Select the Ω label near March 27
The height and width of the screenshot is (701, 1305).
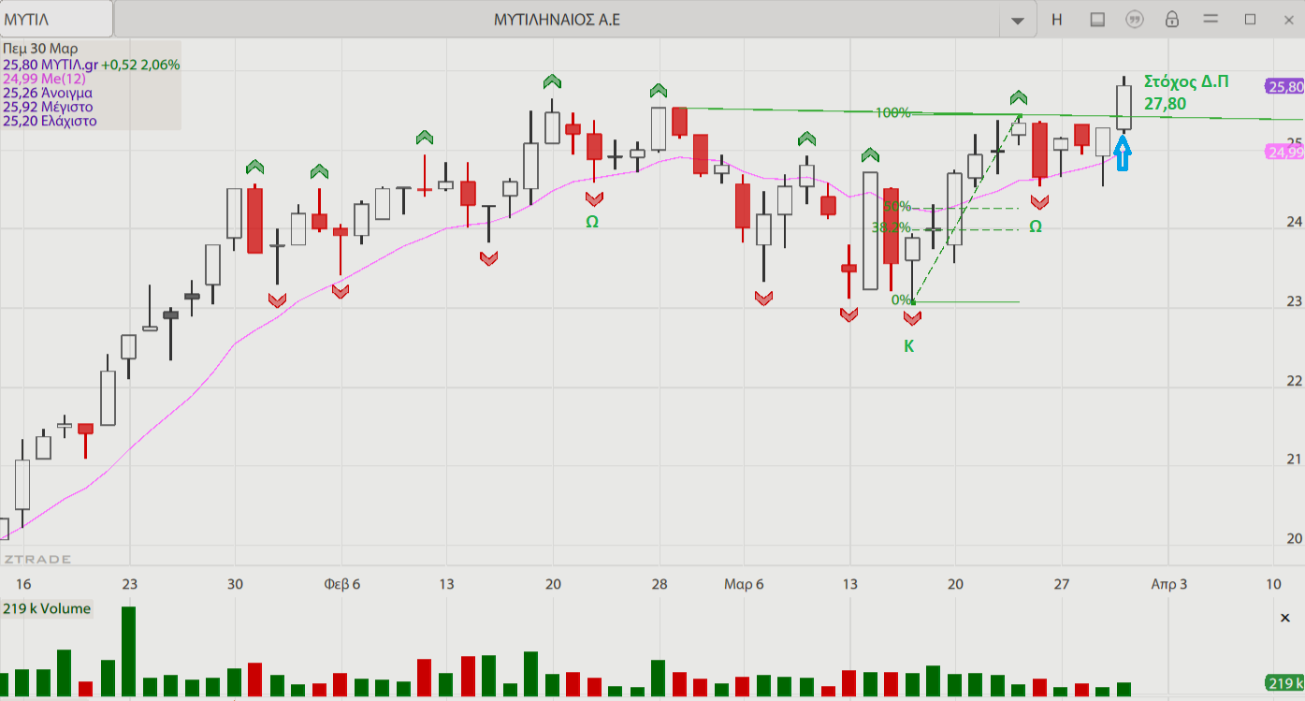pos(1036,226)
